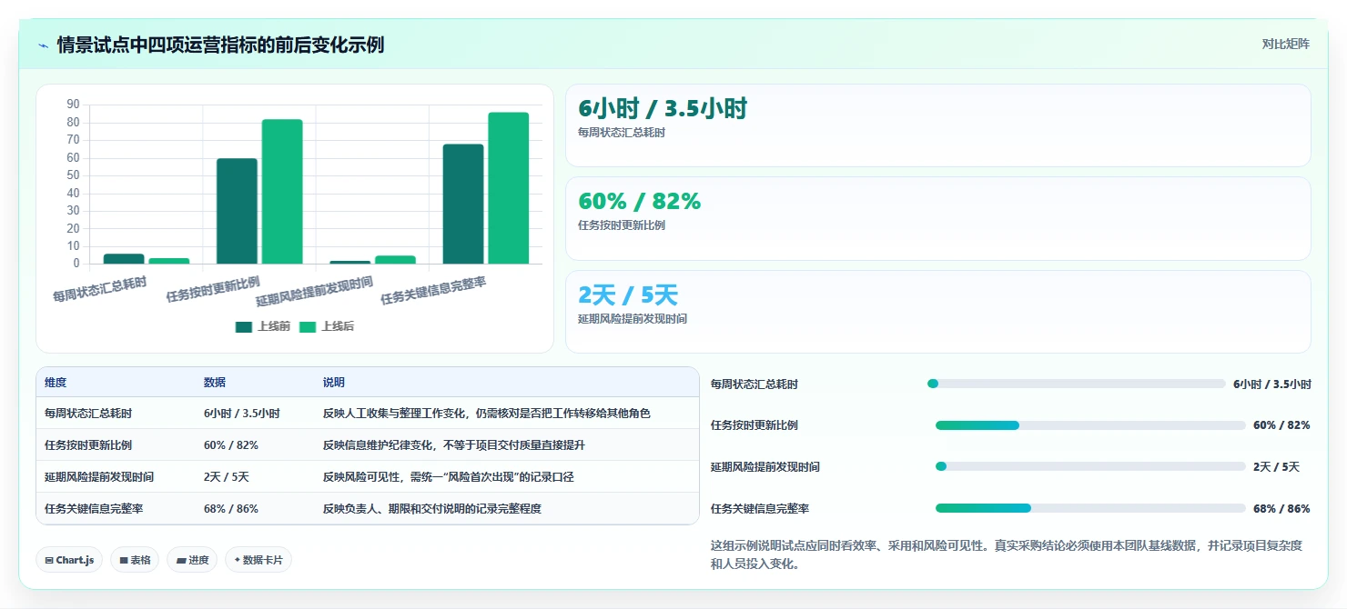This screenshot has width=1347, height=609.
Task: Click the description starting 反映人工收集与整理工作变化
Action: click(487, 414)
